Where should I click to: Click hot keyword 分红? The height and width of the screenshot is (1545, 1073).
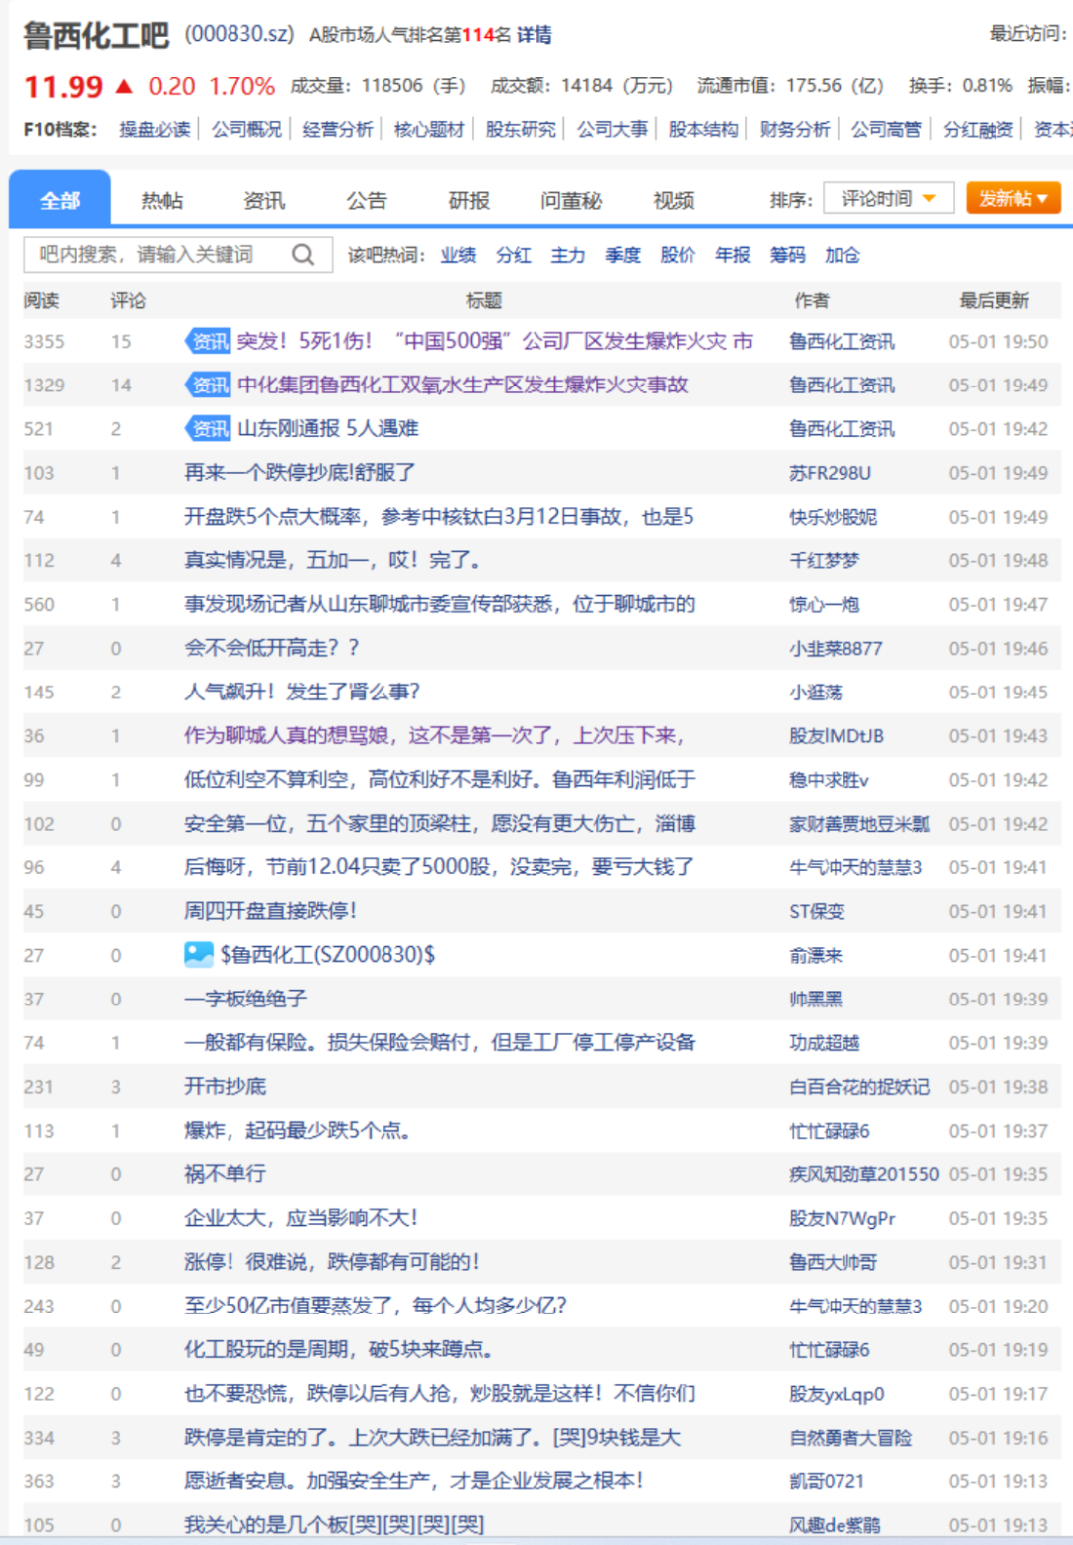click(x=513, y=255)
